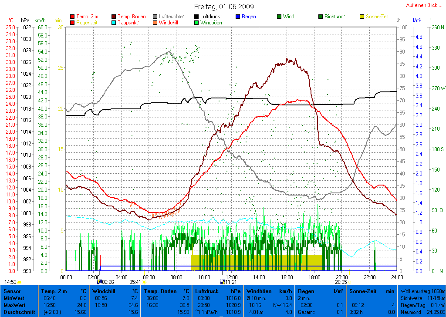Click the dark green Wind legend square

279,17
